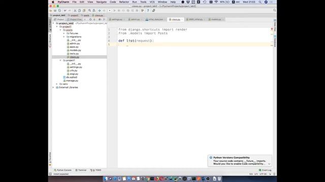The image size is (325, 182).
Task: Click the Help question mark icon
Action: pos(148,11)
